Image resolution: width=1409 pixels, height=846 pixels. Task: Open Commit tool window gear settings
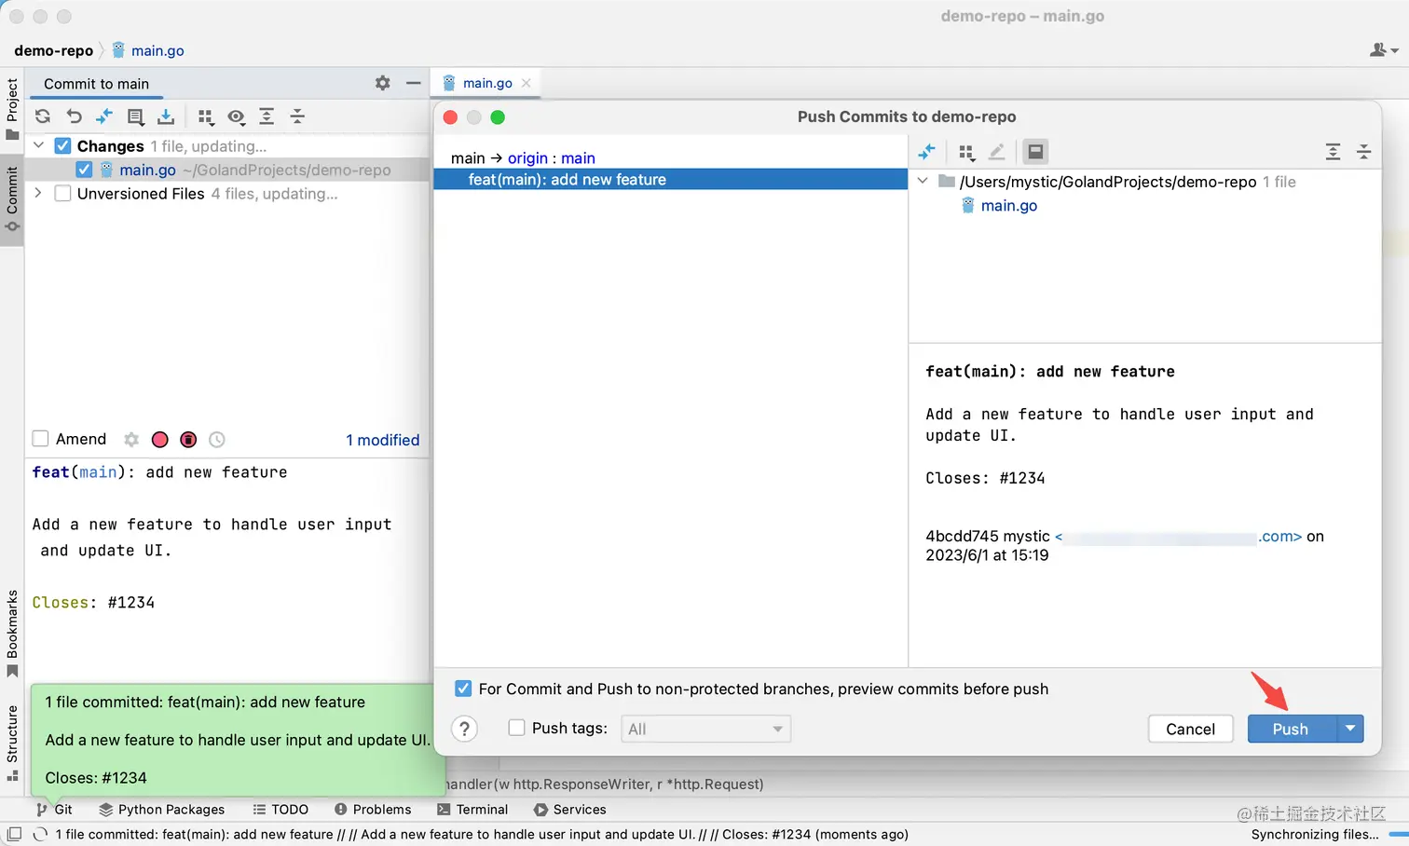383,83
